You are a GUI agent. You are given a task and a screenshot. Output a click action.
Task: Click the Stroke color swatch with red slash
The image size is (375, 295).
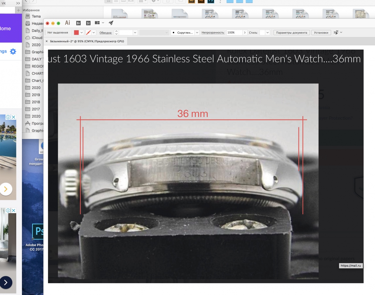click(x=88, y=33)
